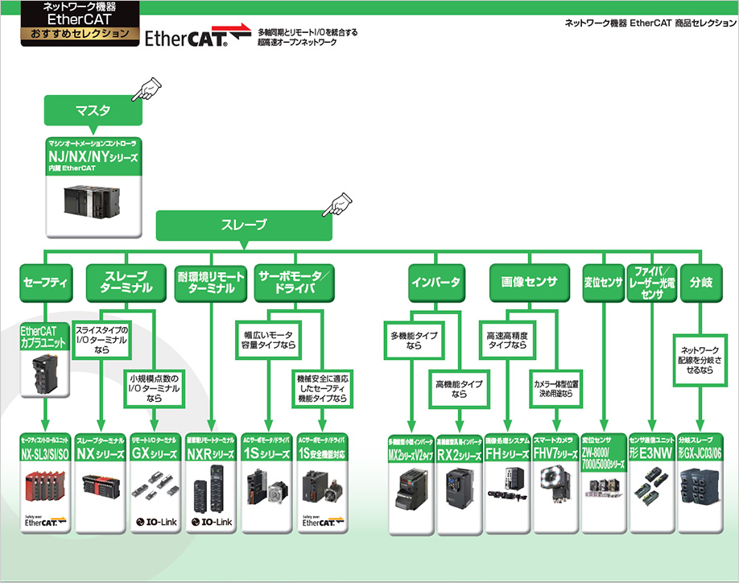Select the インバータ category box
The width and height of the screenshot is (739, 583).
[x=436, y=283]
